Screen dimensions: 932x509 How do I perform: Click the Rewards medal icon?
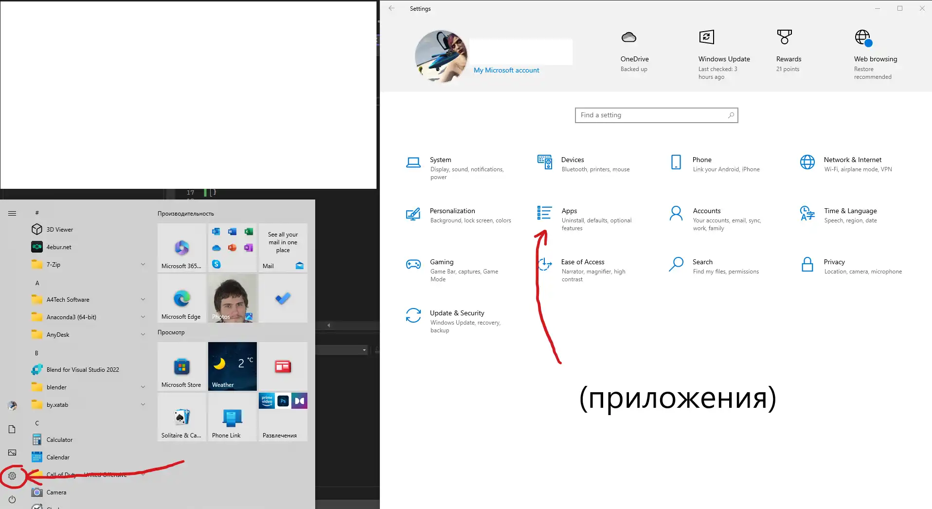coord(784,37)
